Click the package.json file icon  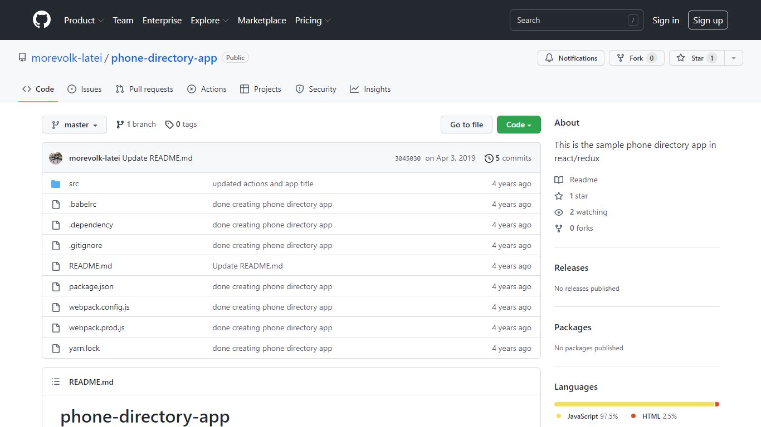coord(56,287)
